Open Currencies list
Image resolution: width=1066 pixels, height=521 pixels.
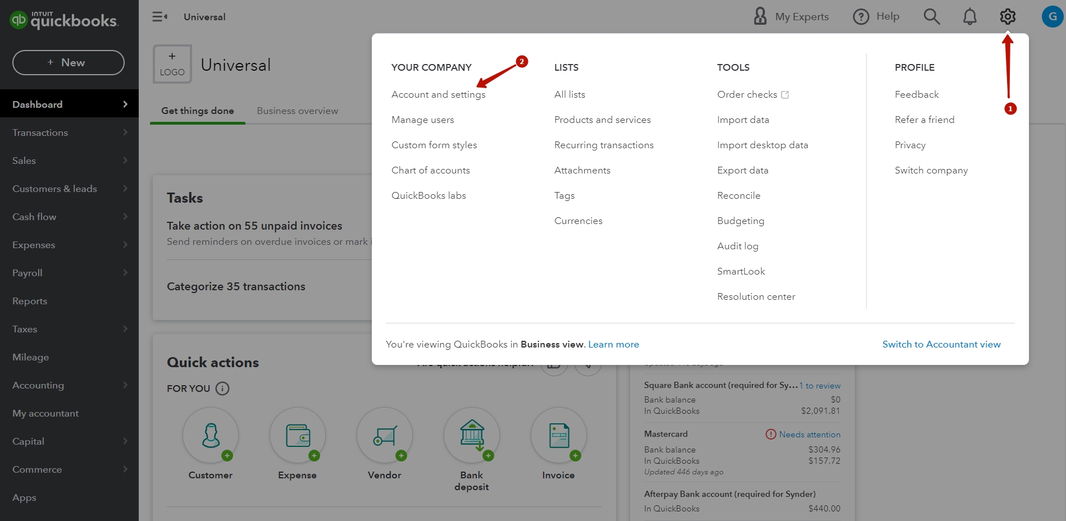click(x=578, y=221)
